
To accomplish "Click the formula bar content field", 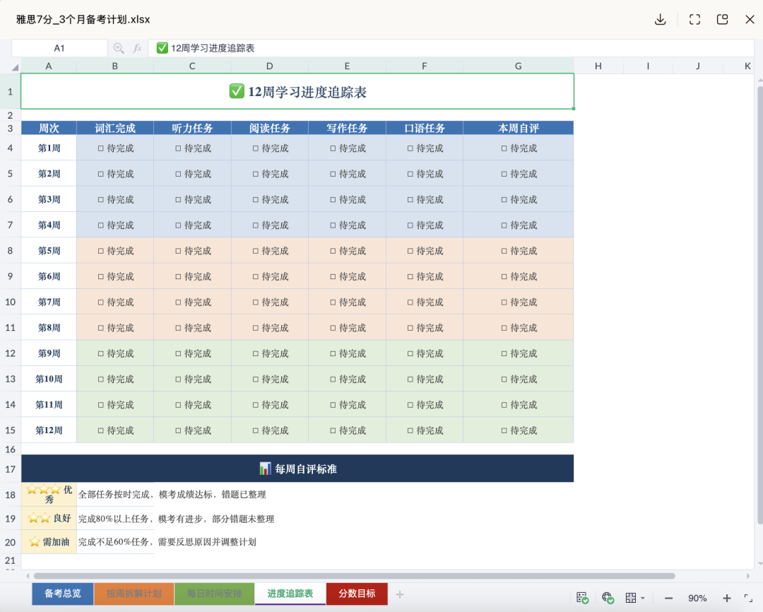I will point(451,48).
